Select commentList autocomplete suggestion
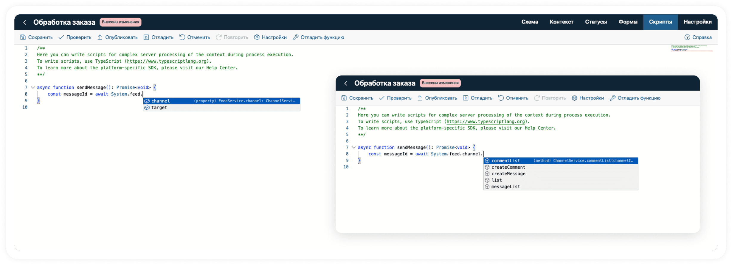Image resolution: width=732 pixels, height=265 pixels. click(561, 161)
